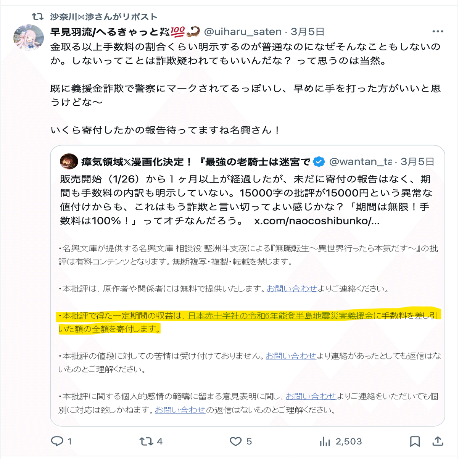The width and height of the screenshot is (459, 459).
Task: Open the @uiharu_saten handle link
Action: coord(243,32)
